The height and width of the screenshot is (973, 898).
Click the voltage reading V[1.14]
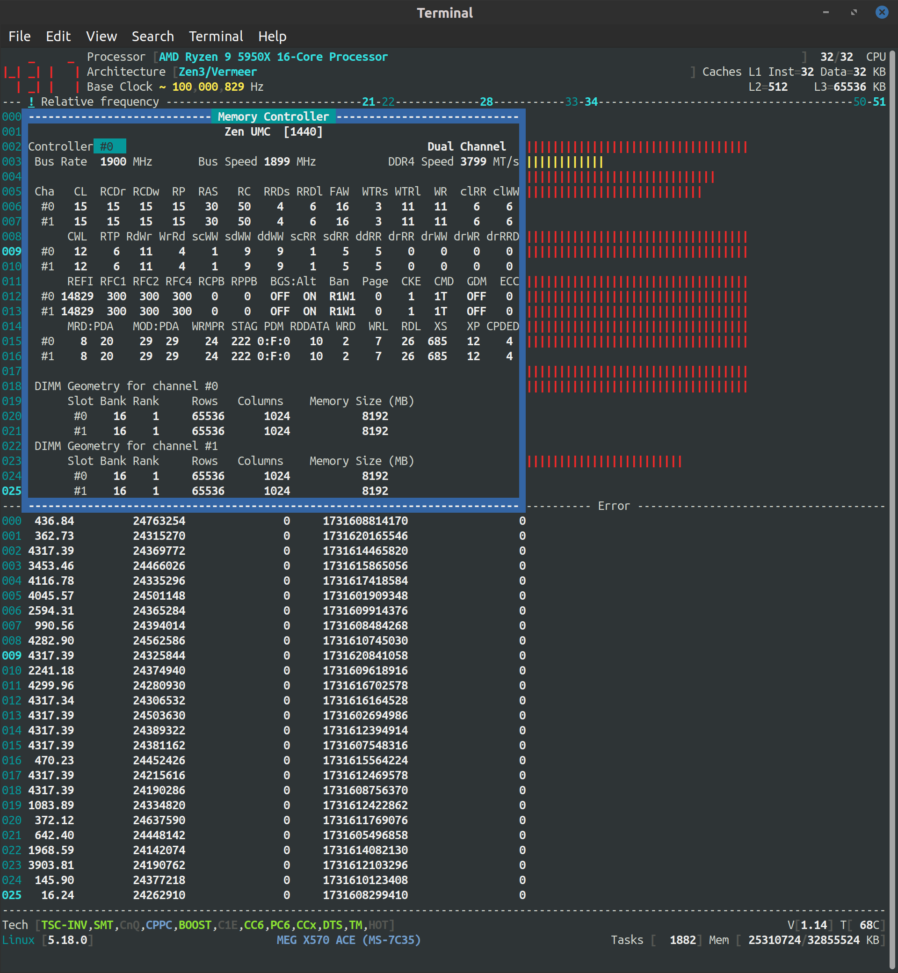pyautogui.click(x=811, y=925)
